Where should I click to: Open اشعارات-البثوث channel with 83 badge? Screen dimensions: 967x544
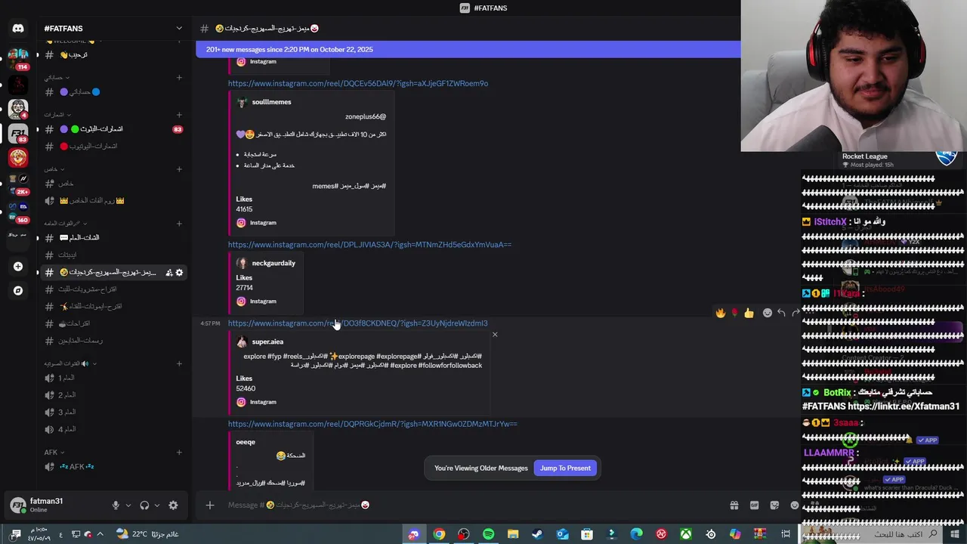113,129
